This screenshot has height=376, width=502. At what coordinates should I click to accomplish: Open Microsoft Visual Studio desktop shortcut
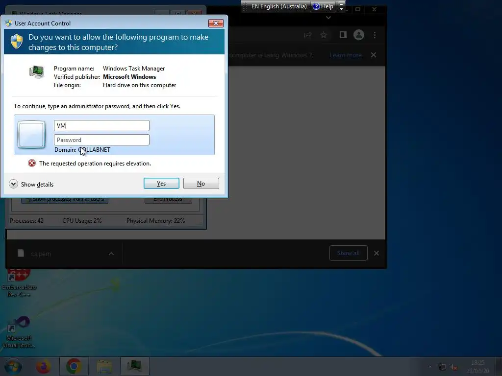(19, 332)
